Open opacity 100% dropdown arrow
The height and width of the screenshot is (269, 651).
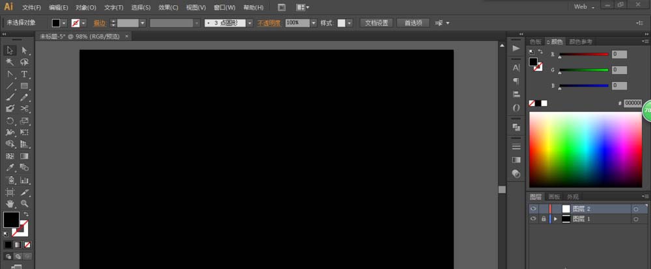click(x=314, y=23)
